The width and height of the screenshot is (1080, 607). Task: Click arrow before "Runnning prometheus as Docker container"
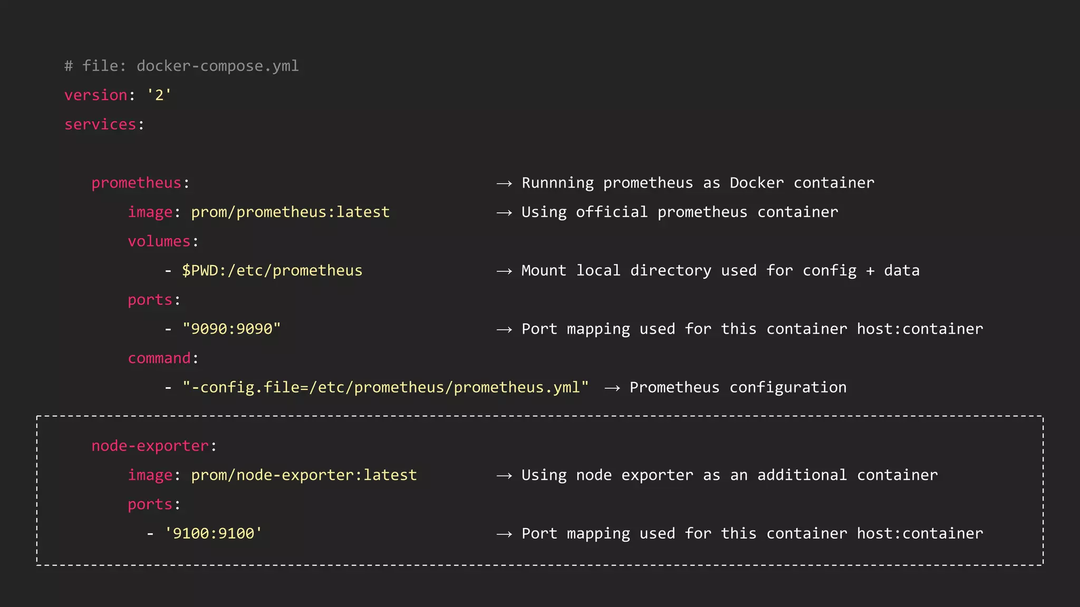[504, 183]
